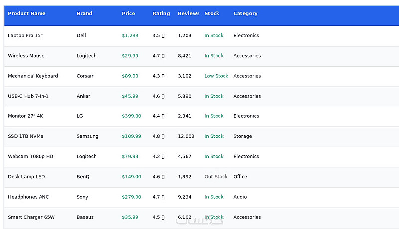Select the Low Stock status label

click(x=216, y=76)
